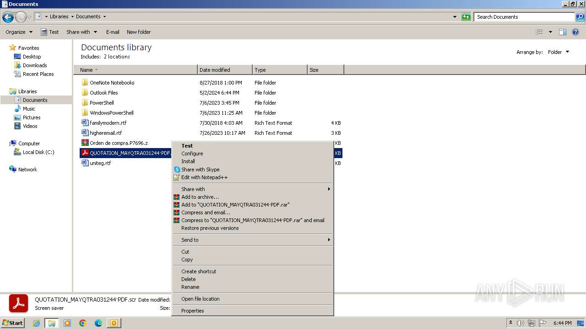Select the Outlook Files folder icon
The height and width of the screenshot is (329, 586).
[85, 93]
